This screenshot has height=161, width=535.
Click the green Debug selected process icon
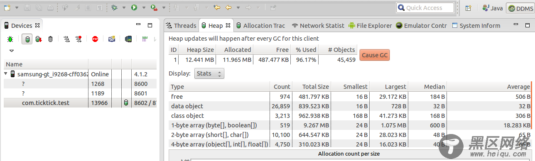(10, 39)
